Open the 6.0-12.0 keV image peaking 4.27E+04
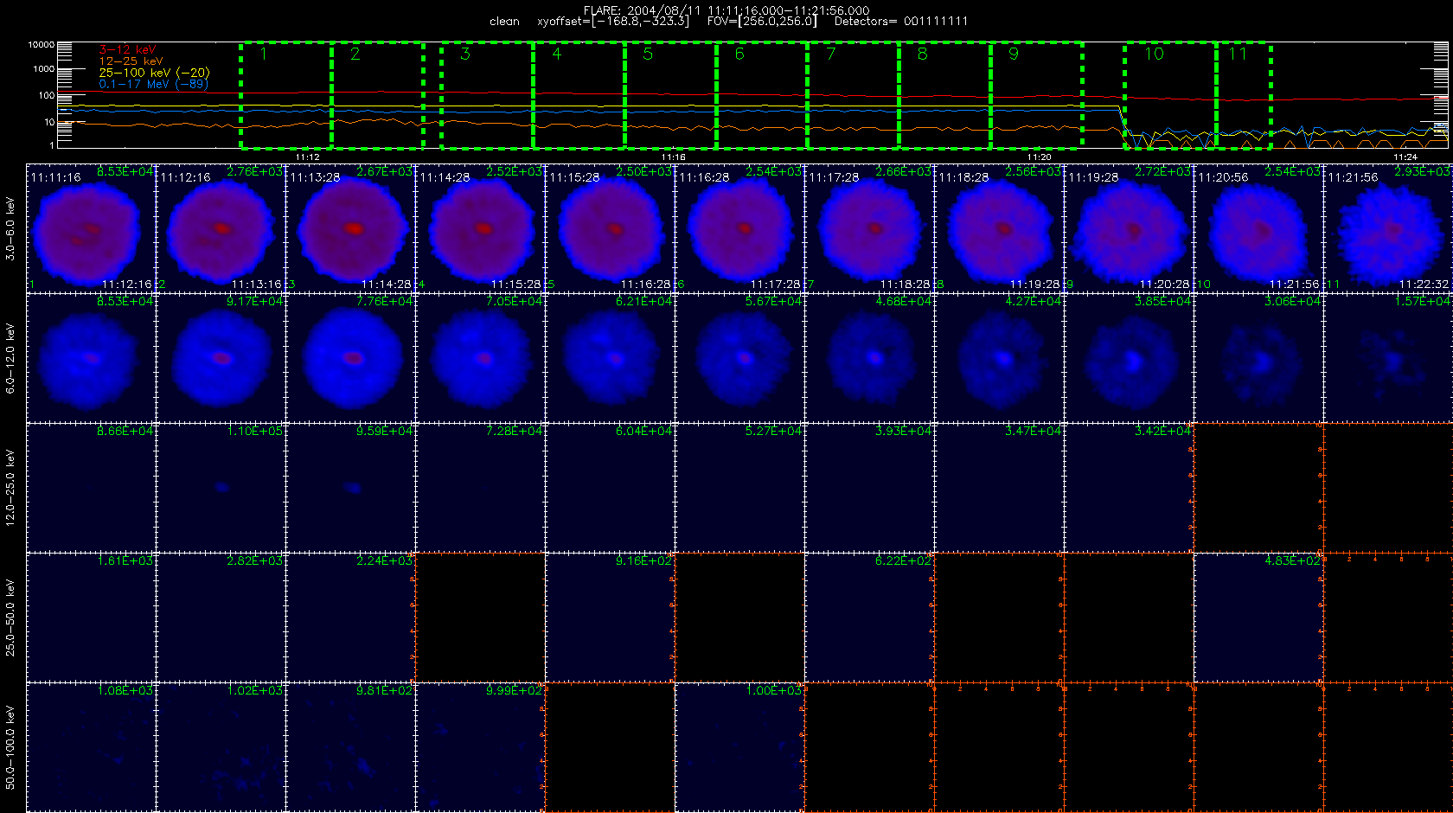This screenshot has width=1453, height=813. (999, 357)
